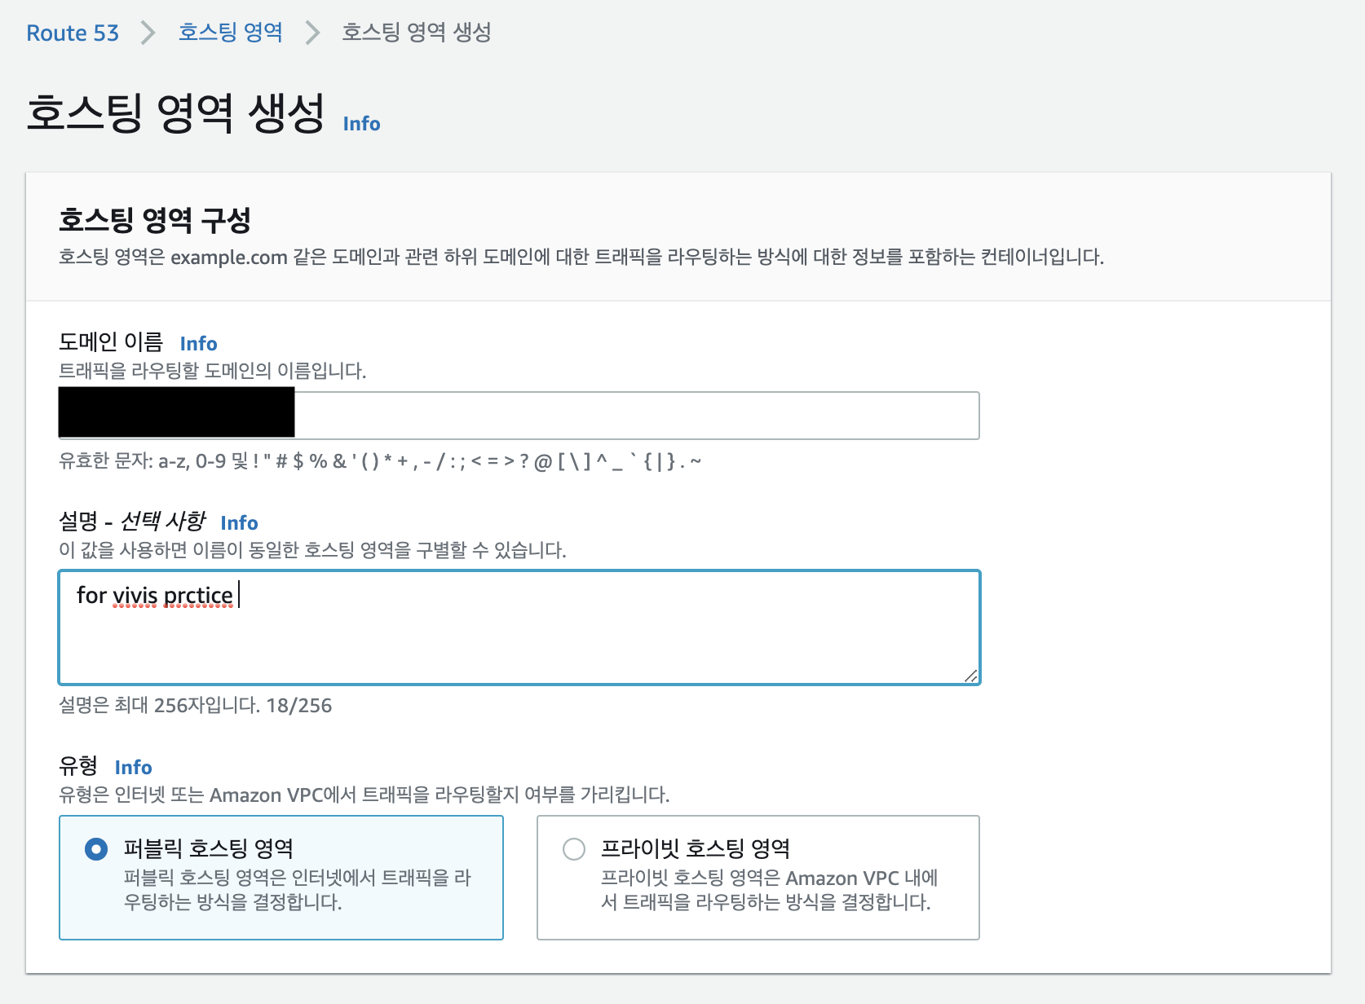Click the 호스팅 영역 구성 section heading
The width and height of the screenshot is (1365, 1004).
click(155, 219)
